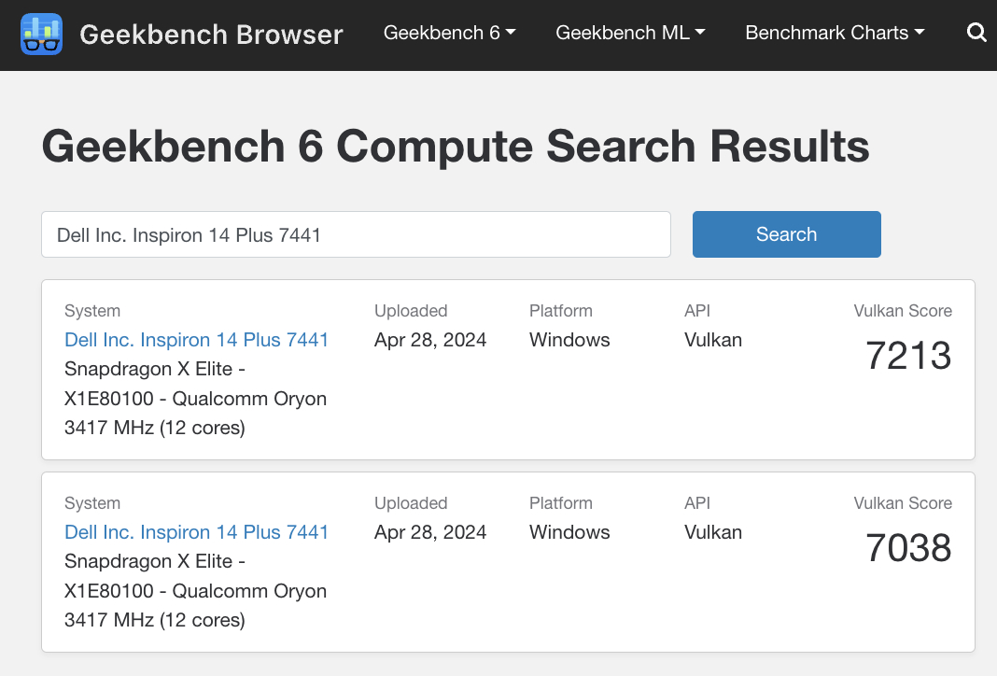The image size is (997, 676).
Task: Open the Geekbench ML dropdown menu
Action: [x=630, y=34]
